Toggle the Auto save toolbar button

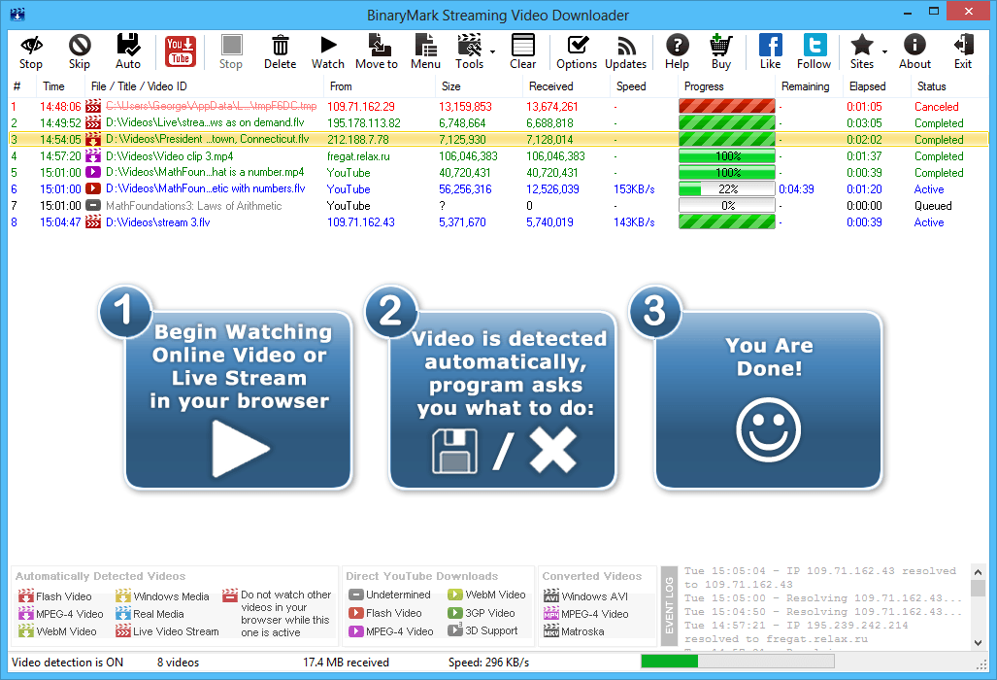point(128,45)
